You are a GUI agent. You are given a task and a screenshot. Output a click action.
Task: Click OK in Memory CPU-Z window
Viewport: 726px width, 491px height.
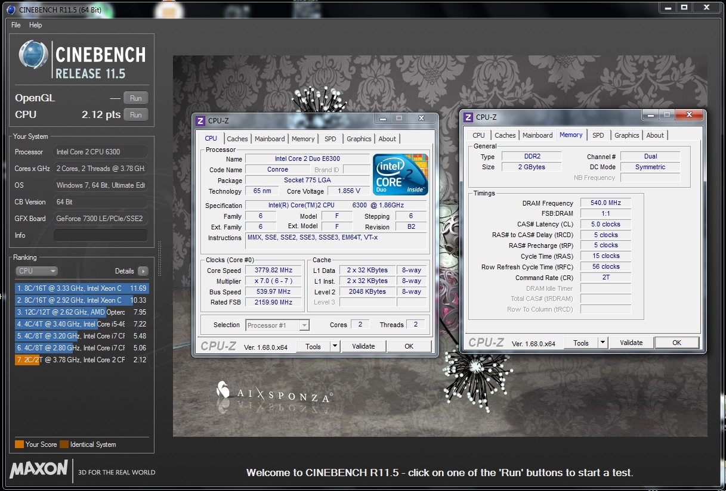click(677, 343)
